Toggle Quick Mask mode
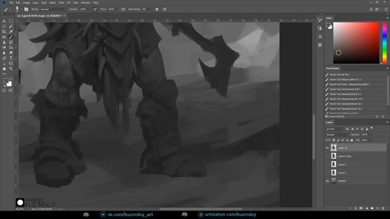 click(4, 91)
